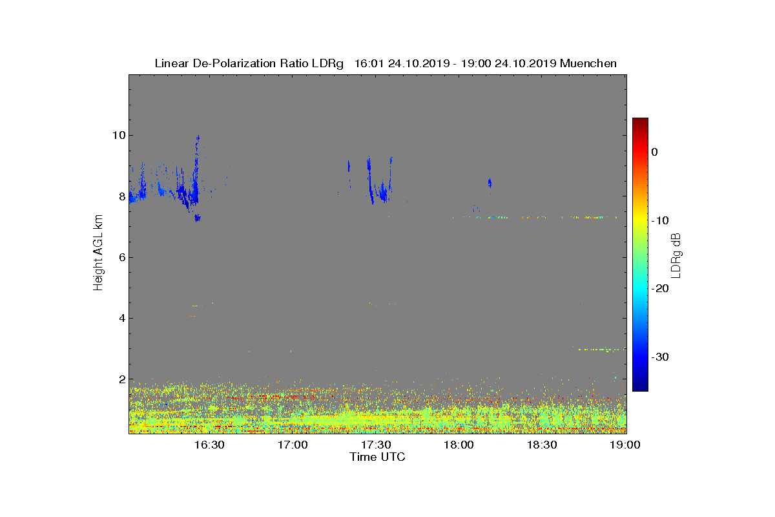
Task: Click the colorbar tick label -20
Action: pos(659,289)
